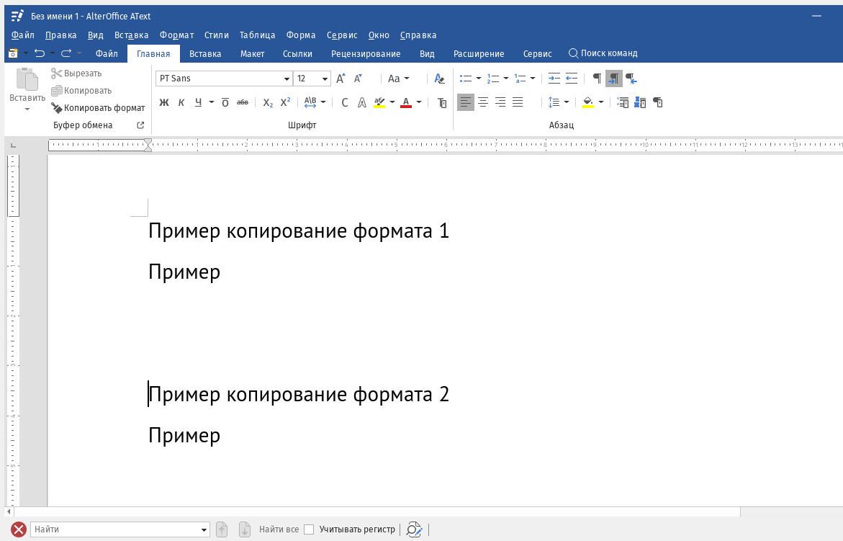Viewport: 843px width, 541px height.
Task: Click the undo arrow in quick access bar
Action: pos(40,53)
